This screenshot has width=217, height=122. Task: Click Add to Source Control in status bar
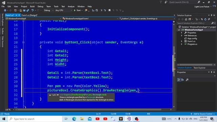pos(203,114)
